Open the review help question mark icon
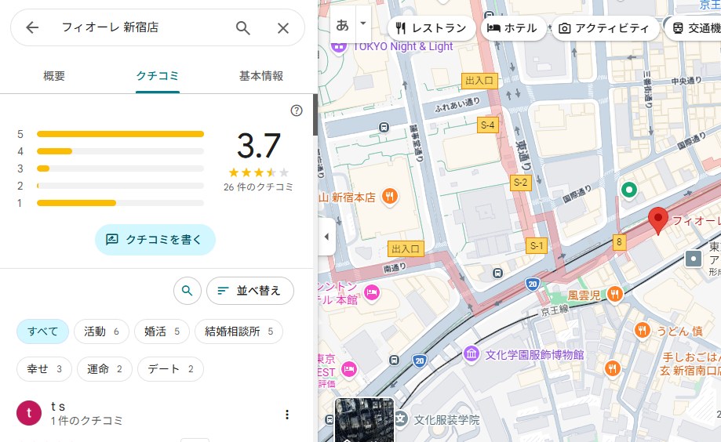 (297, 110)
